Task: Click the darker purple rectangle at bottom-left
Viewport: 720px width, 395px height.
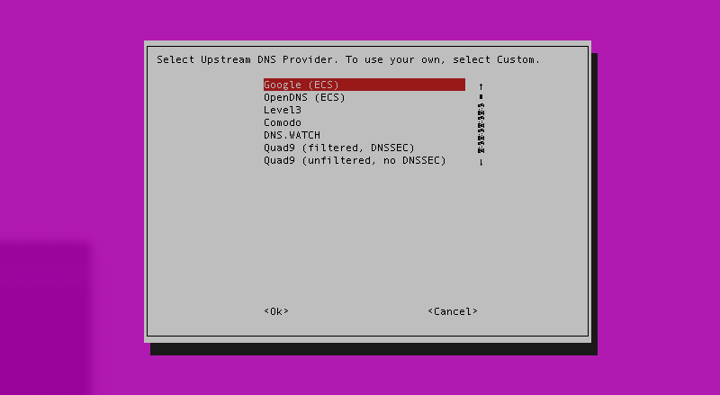Action: [45, 315]
